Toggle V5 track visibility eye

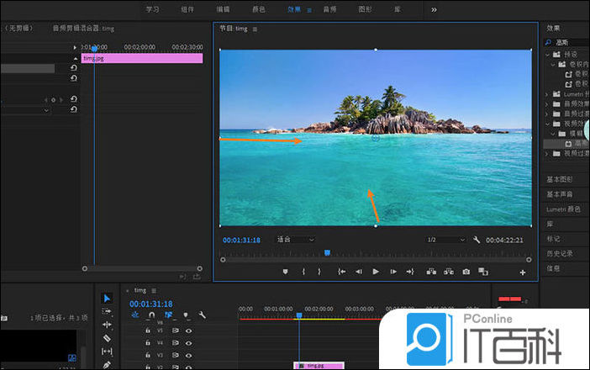tap(188, 331)
